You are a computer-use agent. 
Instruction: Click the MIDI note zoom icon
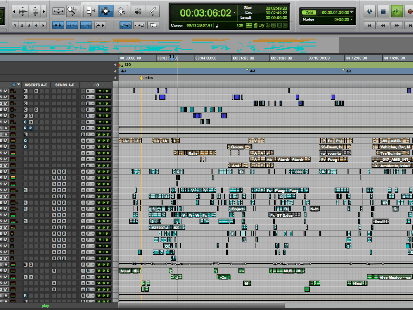[x=35, y=11]
